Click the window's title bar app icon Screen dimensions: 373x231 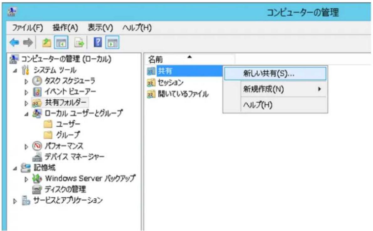(12, 11)
